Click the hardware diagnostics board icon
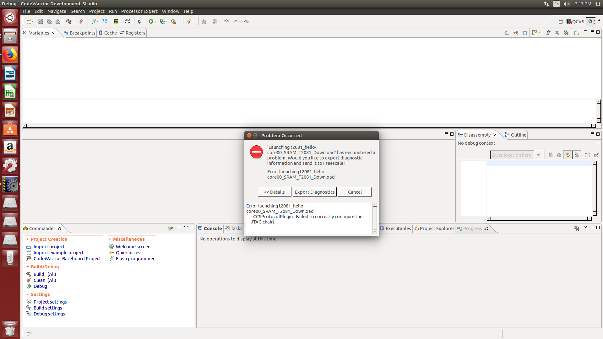603x339 pixels. [116, 21]
